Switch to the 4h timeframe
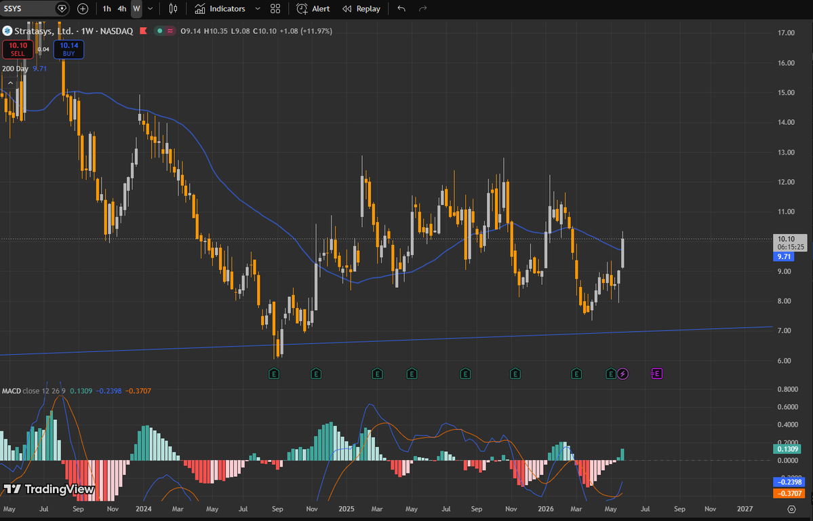The width and height of the screenshot is (813, 521). click(122, 9)
